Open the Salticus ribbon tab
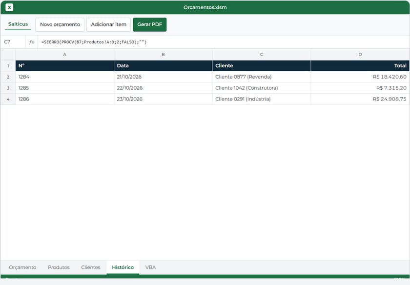The height and width of the screenshot is (285, 410). pos(18,24)
